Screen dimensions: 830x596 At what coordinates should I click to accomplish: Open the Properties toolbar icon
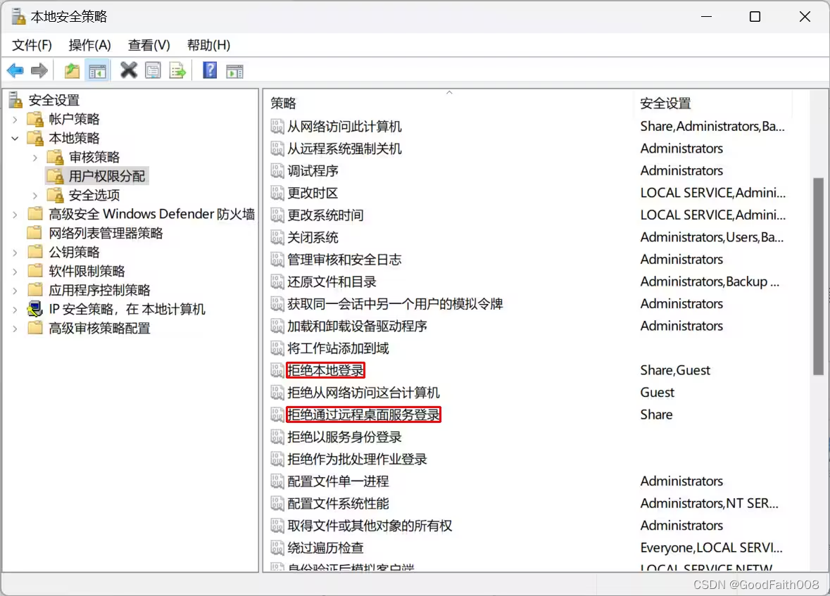[153, 70]
